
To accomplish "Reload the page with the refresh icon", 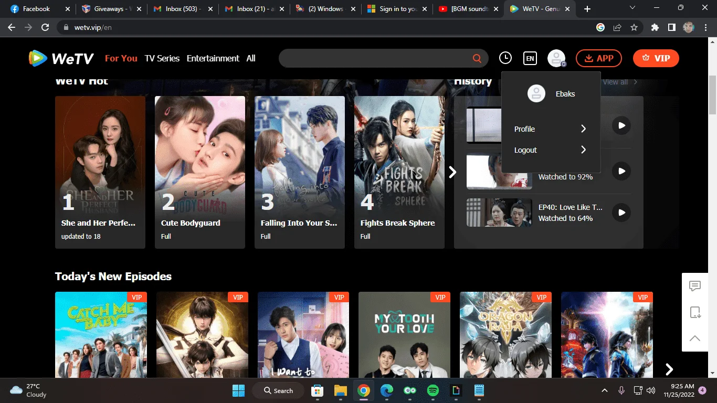I will (x=45, y=27).
